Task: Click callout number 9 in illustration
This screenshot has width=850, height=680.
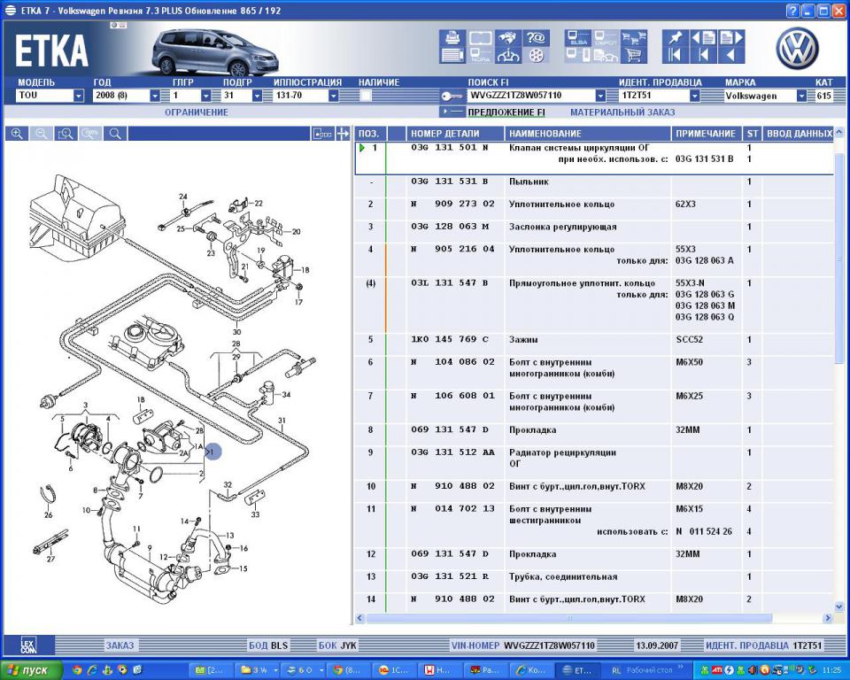Action: (150, 548)
